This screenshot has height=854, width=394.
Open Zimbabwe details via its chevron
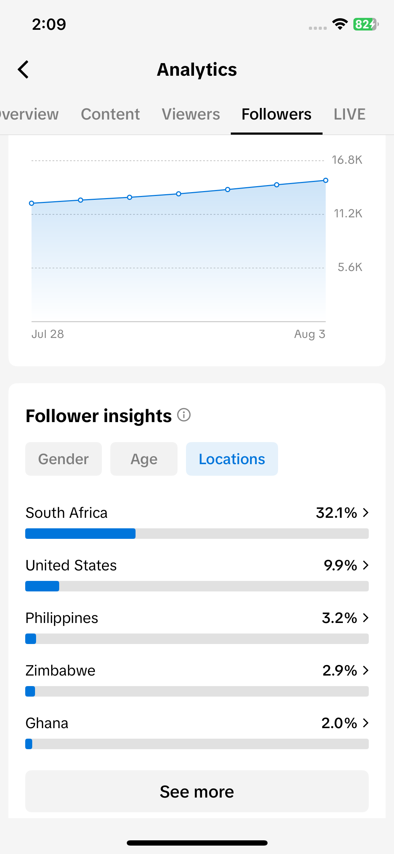pos(366,670)
